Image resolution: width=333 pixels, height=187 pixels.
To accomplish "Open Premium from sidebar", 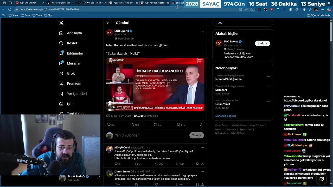I will [70, 83].
